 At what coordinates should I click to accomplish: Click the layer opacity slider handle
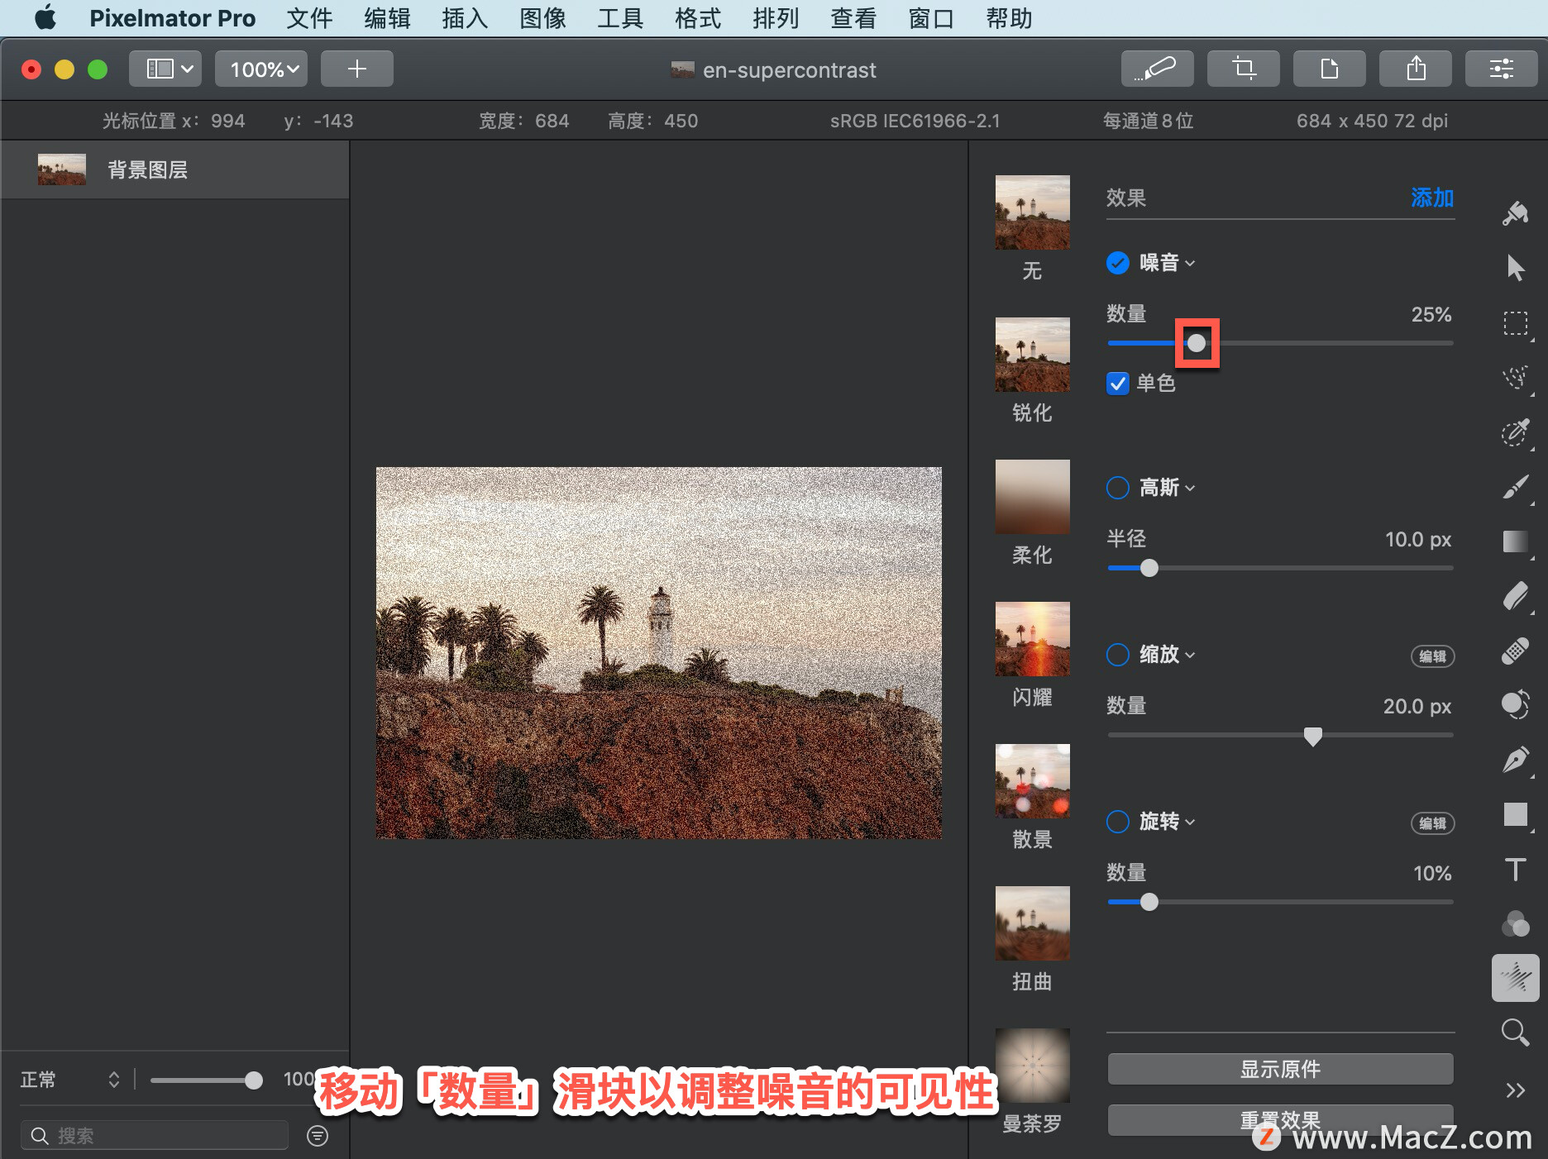[x=254, y=1080]
